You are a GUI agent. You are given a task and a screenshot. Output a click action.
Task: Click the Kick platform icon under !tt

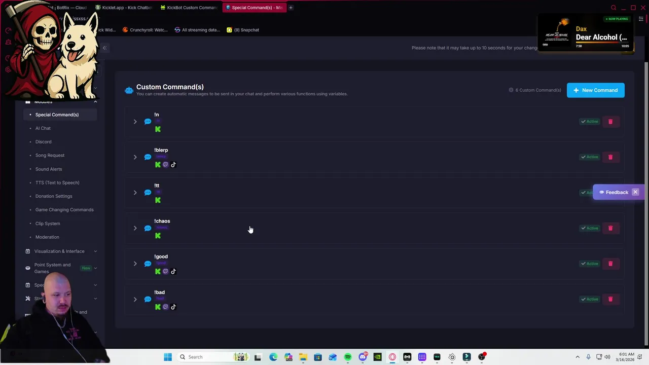point(158,200)
